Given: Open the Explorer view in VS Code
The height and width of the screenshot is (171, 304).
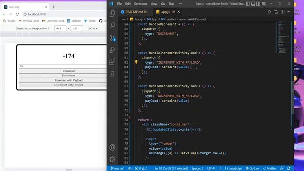Looking at the screenshot, I should tap(113, 13).
